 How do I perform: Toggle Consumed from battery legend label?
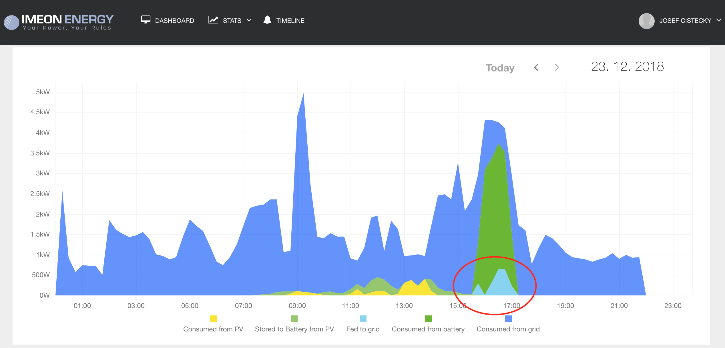428,329
